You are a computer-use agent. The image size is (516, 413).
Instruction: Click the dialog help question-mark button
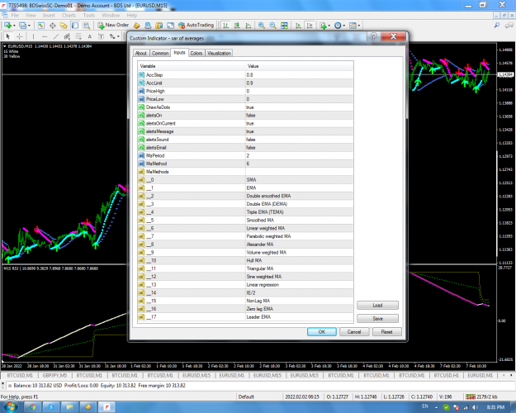373,36
